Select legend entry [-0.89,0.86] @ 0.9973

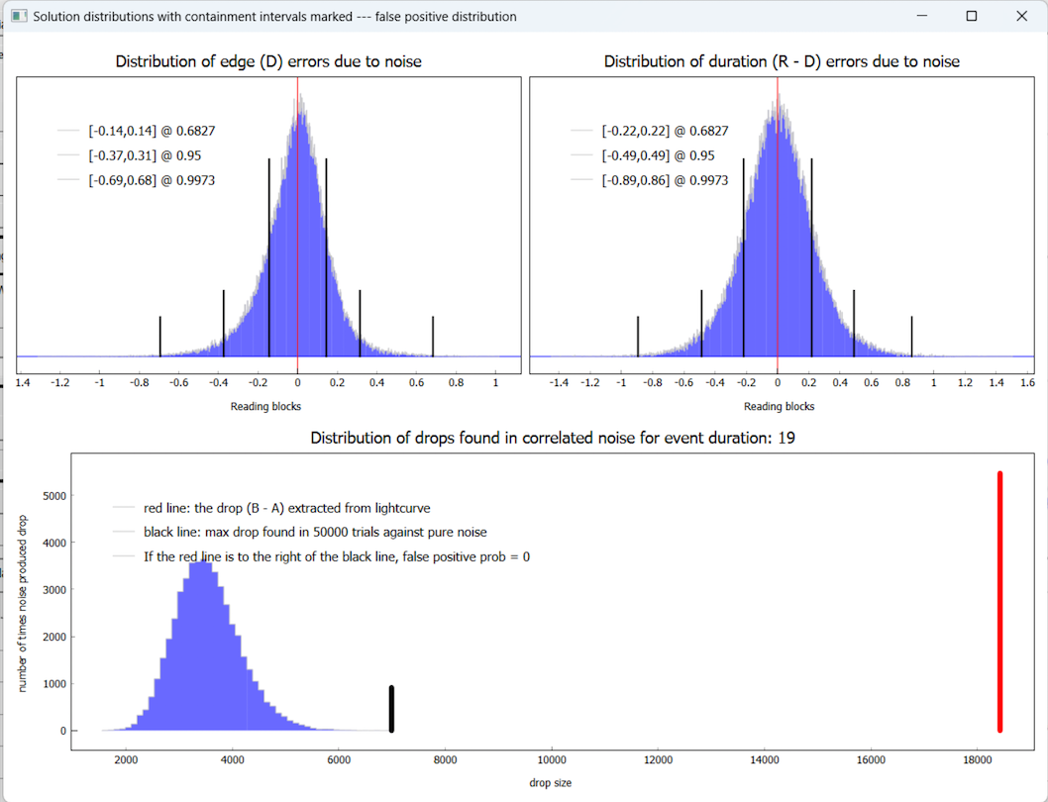pyautogui.click(x=664, y=180)
